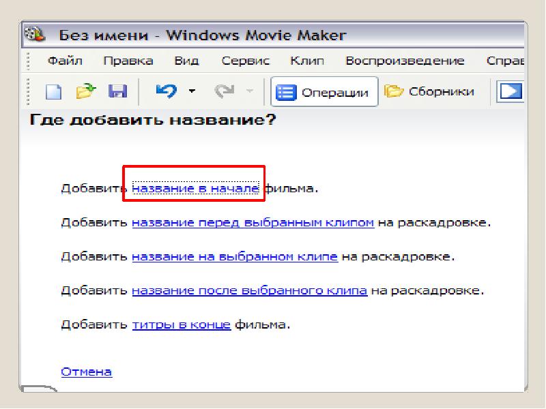
Task: Open the Воспроизведение menu
Action: coord(405,61)
